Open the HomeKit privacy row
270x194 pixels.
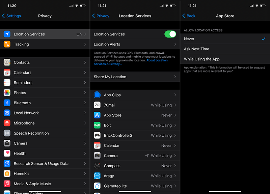[x=45, y=173]
